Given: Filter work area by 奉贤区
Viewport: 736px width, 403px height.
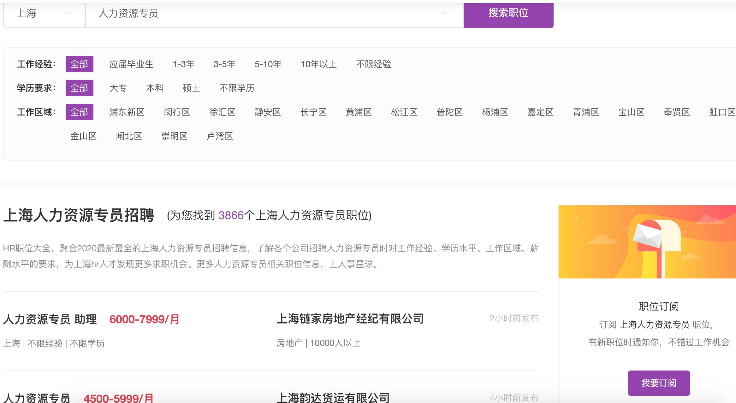Looking at the screenshot, I should pyautogui.click(x=677, y=112).
